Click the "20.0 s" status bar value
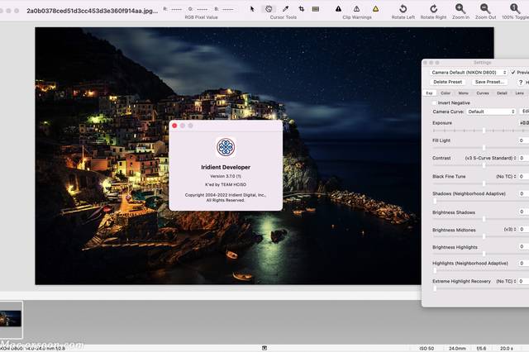529x352 pixels. point(507,349)
